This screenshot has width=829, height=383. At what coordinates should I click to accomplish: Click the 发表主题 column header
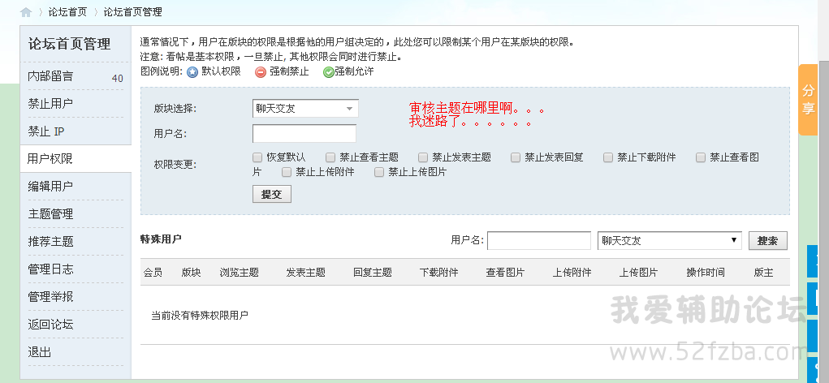(305, 273)
